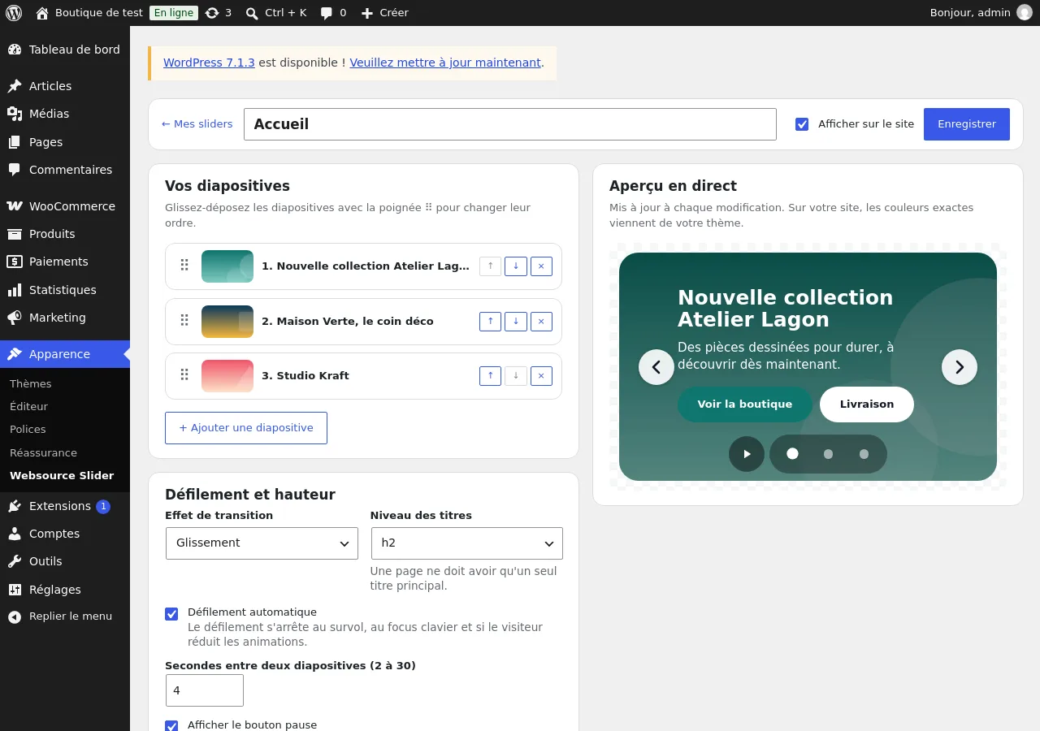Click the updates icon showing 3
The width and height of the screenshot is (1040, 731).
coord(219,13)
